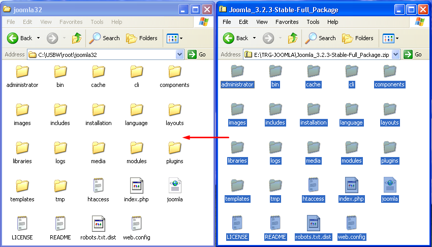This screenshot has width=432, height=247.
Task: Open Edit menu in zip package window
Action: [243, 22]
